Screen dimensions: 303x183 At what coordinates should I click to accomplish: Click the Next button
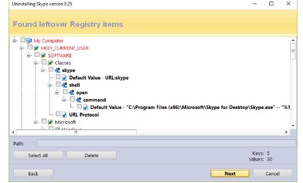(x=230, y=173)
